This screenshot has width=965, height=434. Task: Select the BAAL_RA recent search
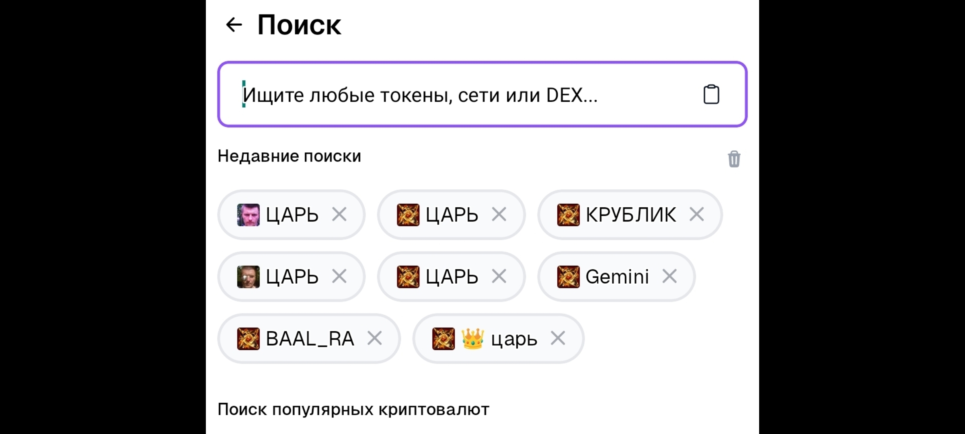[x=310, y=338]
